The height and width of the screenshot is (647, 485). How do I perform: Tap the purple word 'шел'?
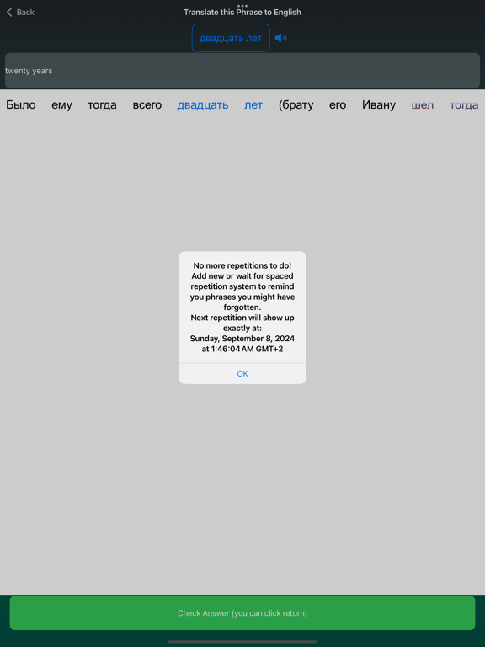pos(423,105)
